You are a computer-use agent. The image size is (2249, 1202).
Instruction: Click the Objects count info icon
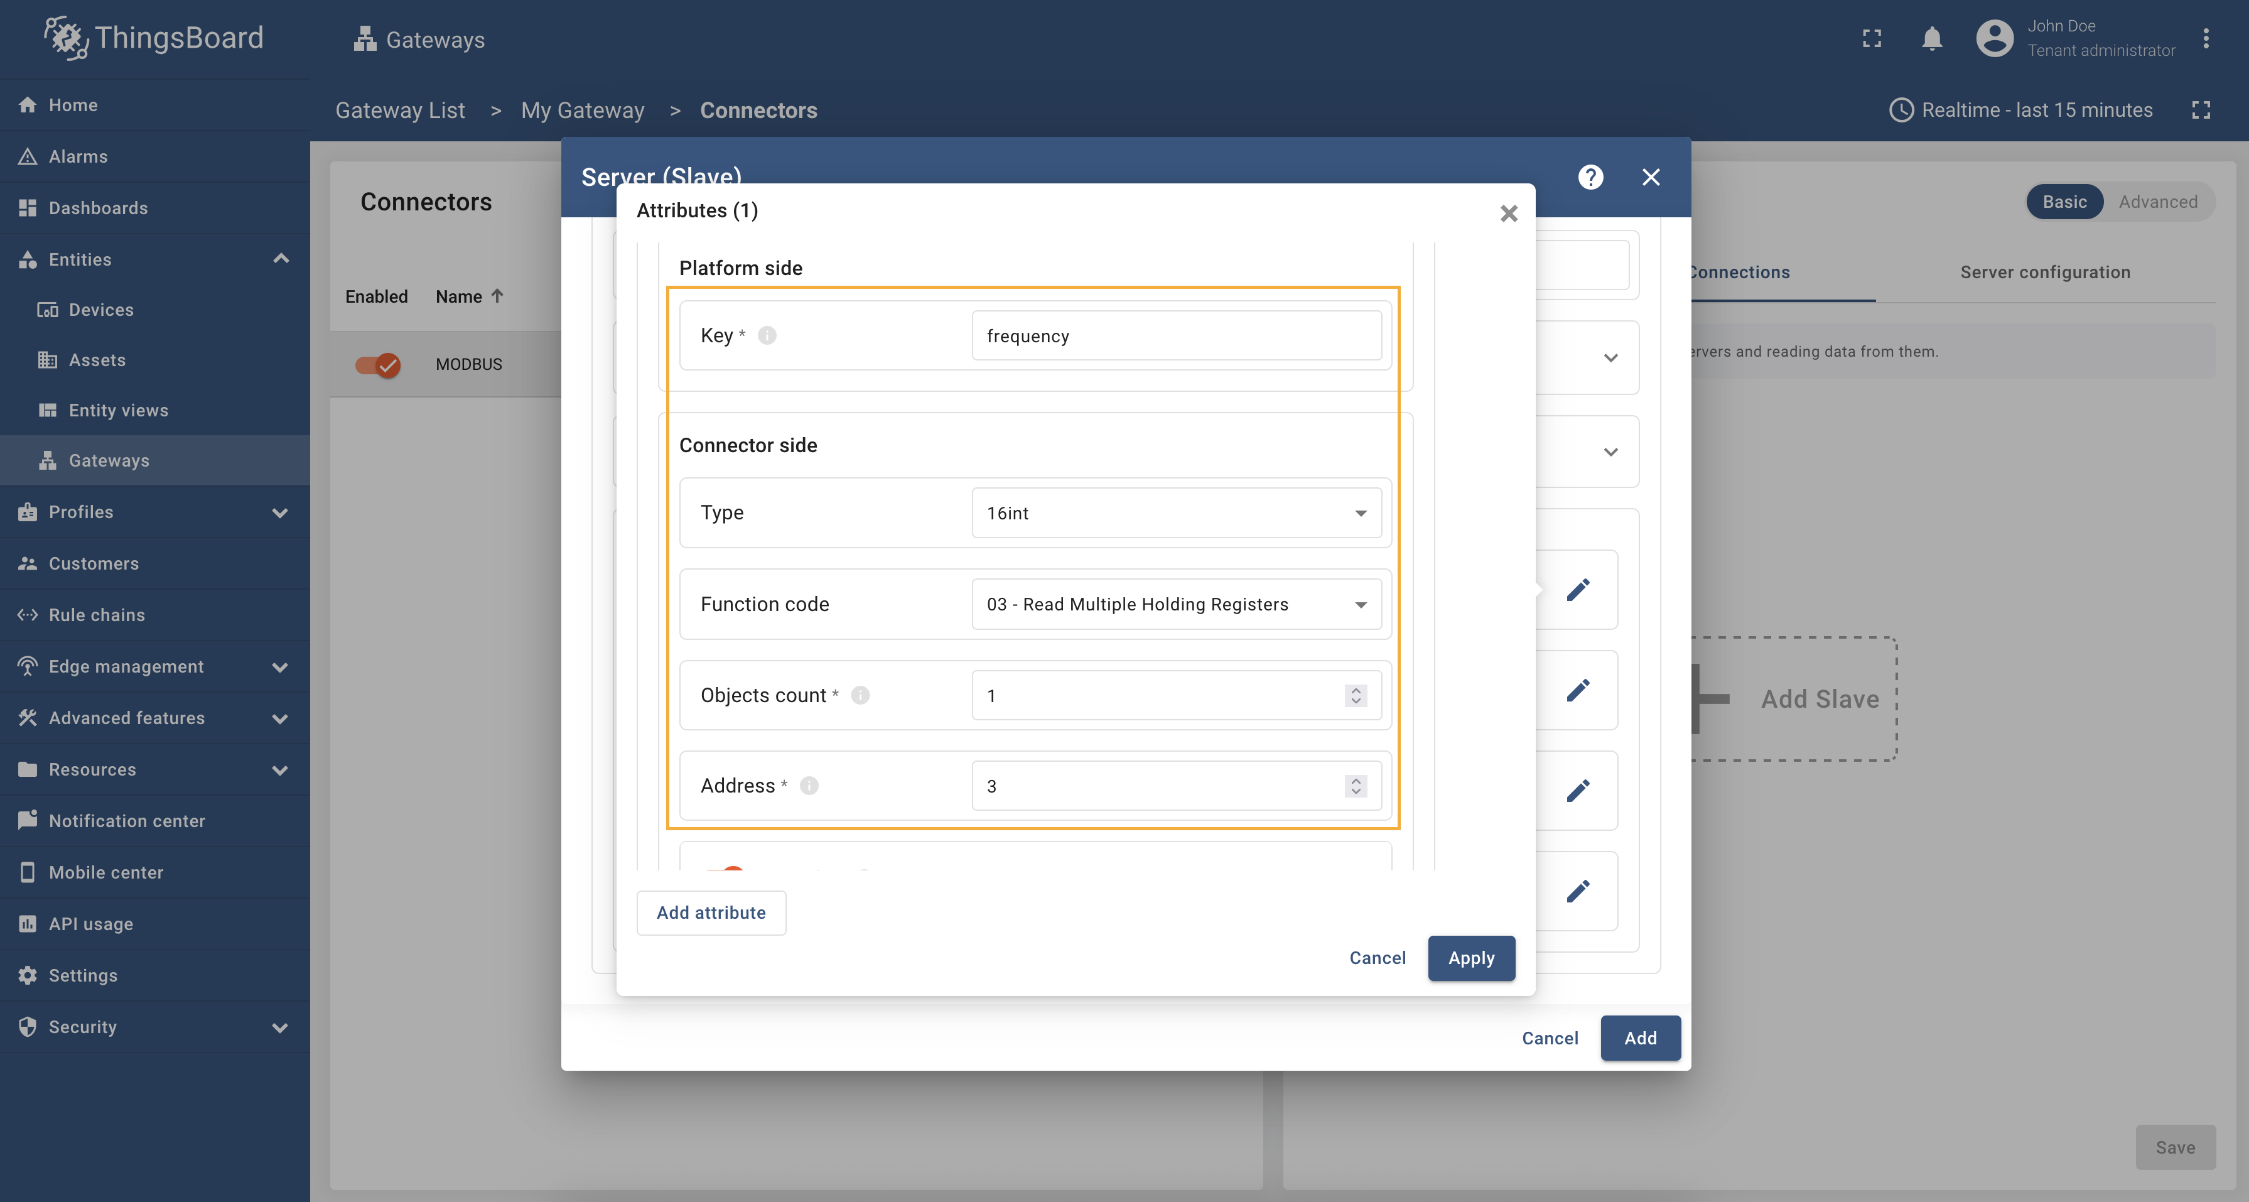(860, 695)
